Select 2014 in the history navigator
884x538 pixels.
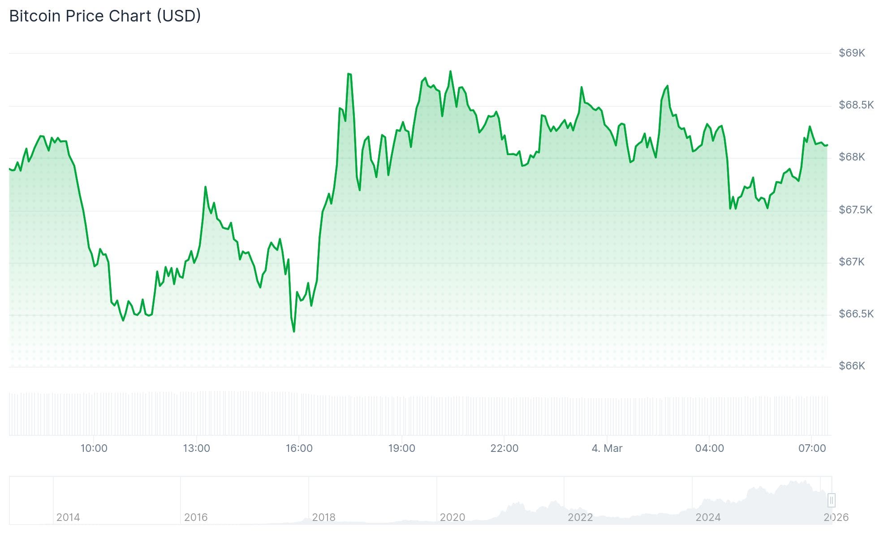pos(68,517)
